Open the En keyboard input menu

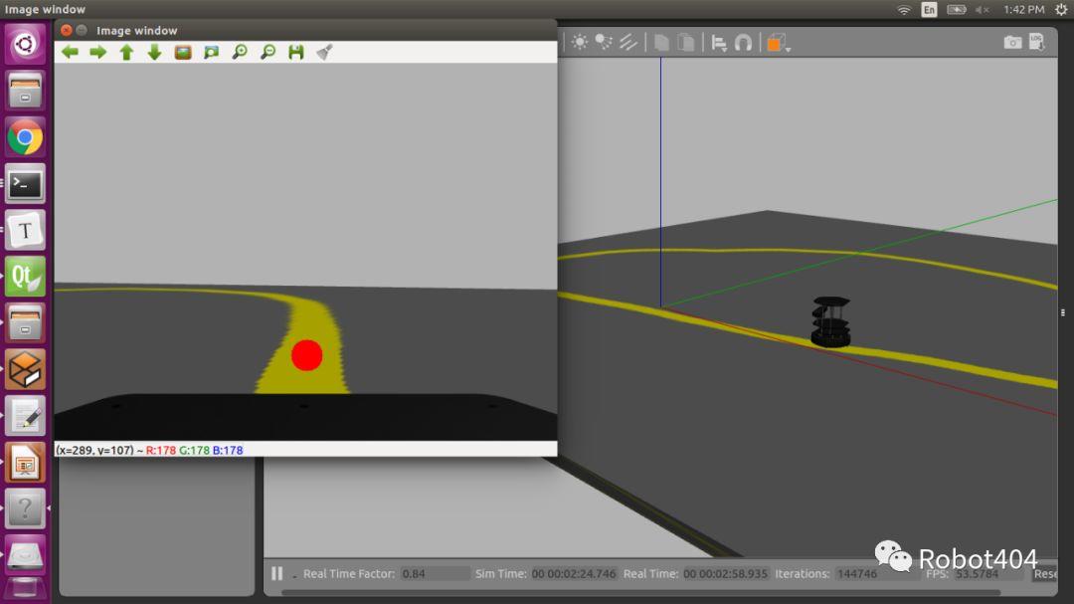click(929, 10)
